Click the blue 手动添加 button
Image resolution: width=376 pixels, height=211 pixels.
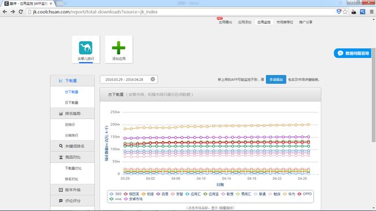tap(276, 79)
